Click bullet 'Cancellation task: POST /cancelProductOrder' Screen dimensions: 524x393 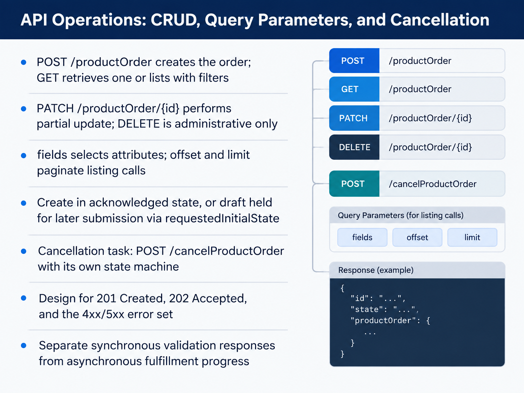point(161,251)
